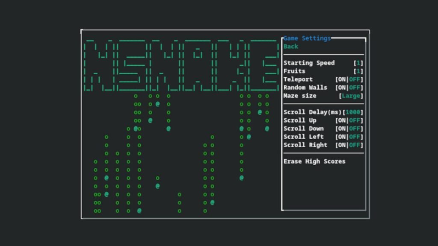Click the Scroll Right label

click(305, 145)
